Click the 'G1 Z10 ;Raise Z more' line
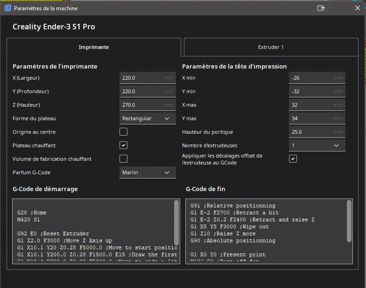Viewport: 366px width, 288px height. point(223,233)
